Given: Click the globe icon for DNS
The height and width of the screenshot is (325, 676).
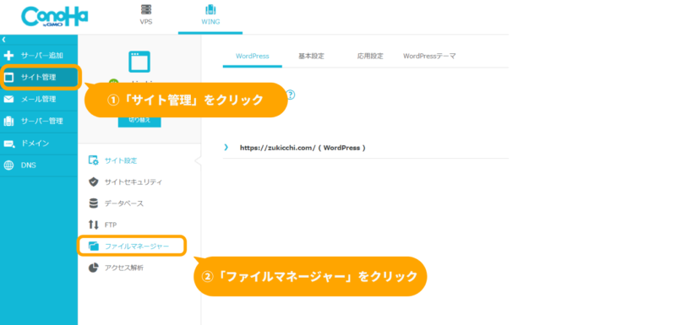Looking at the screenshot, I should click(8, 165).
